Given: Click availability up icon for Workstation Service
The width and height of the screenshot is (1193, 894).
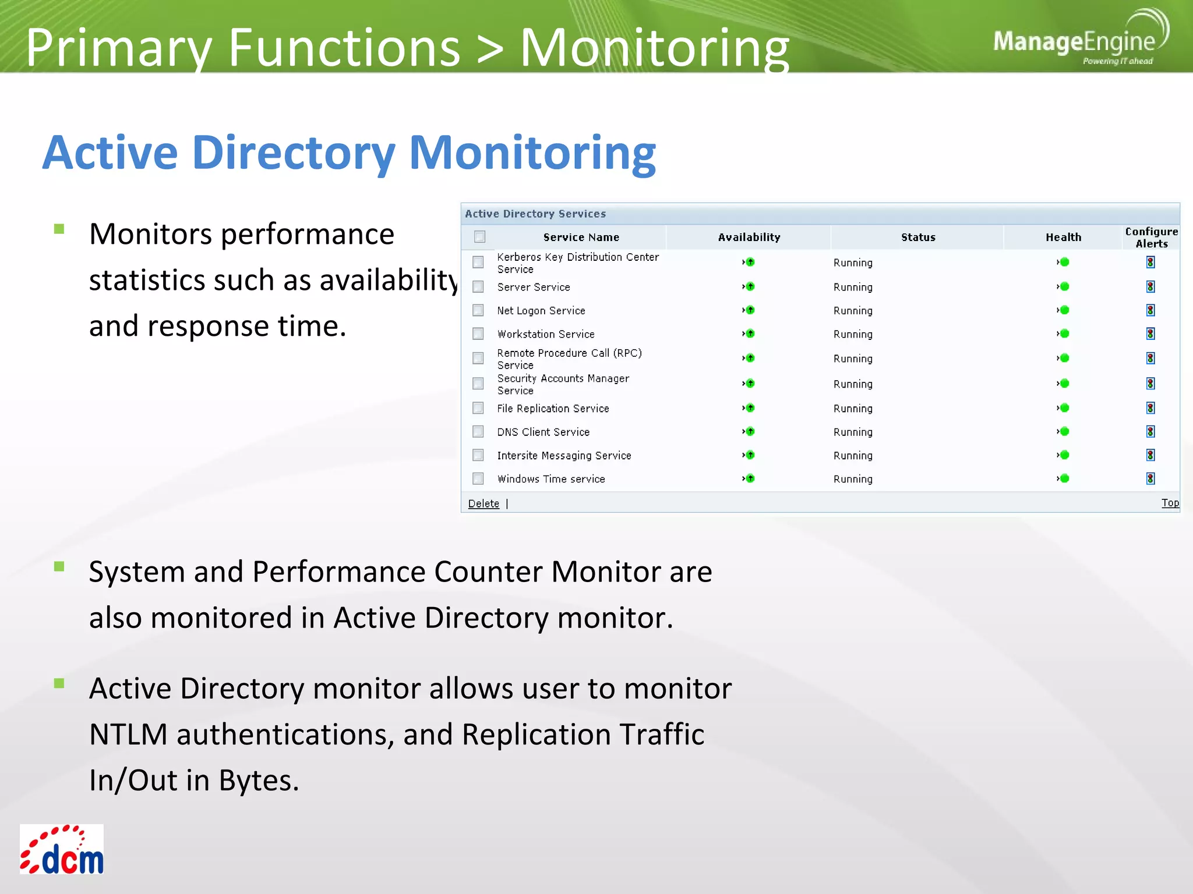Looking at the screenshot, I should click(x=749, y=334).
